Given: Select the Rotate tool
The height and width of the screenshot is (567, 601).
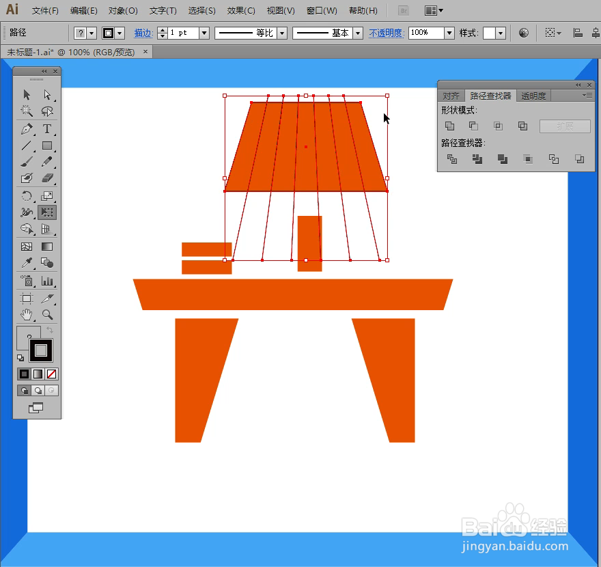Looking at the screenshot, I should coord(27,196).
